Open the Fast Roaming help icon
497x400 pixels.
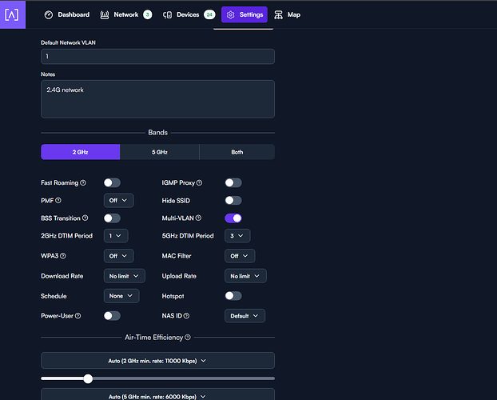(x=83, y=182)
